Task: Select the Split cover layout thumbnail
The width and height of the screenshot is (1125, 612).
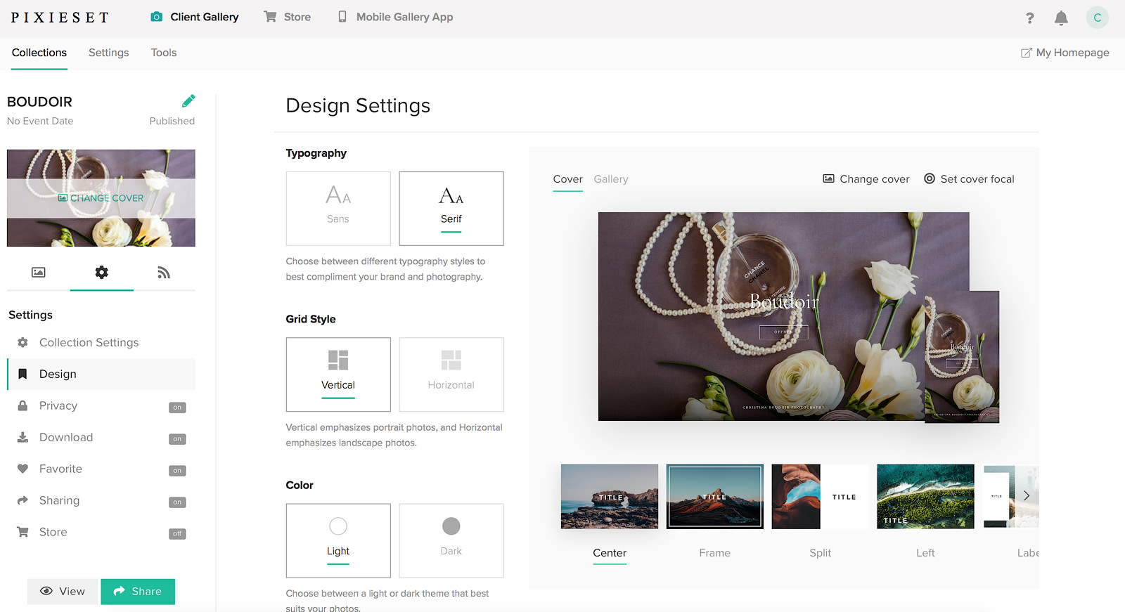Action: pyautogui.click(x=821, y=496)
